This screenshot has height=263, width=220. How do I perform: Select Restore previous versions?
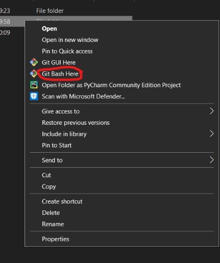point(76,123)
